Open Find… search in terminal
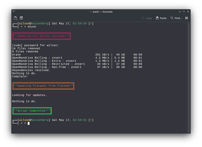 pos(176,18)
